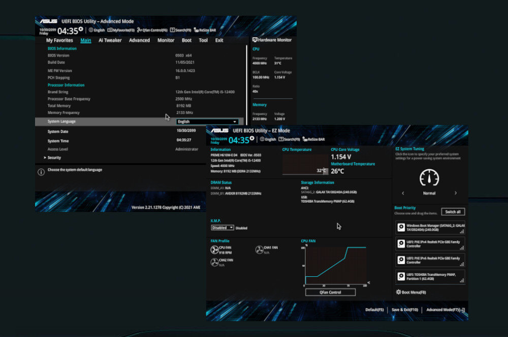Select the CHA1 FAN icon
This screenshot has height=337, width=508.
(x=260, y=250)
